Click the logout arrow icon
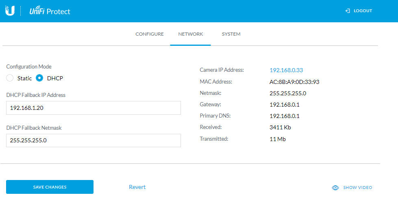The width and height of the screenshot is (398, 208). pos(348,11)
